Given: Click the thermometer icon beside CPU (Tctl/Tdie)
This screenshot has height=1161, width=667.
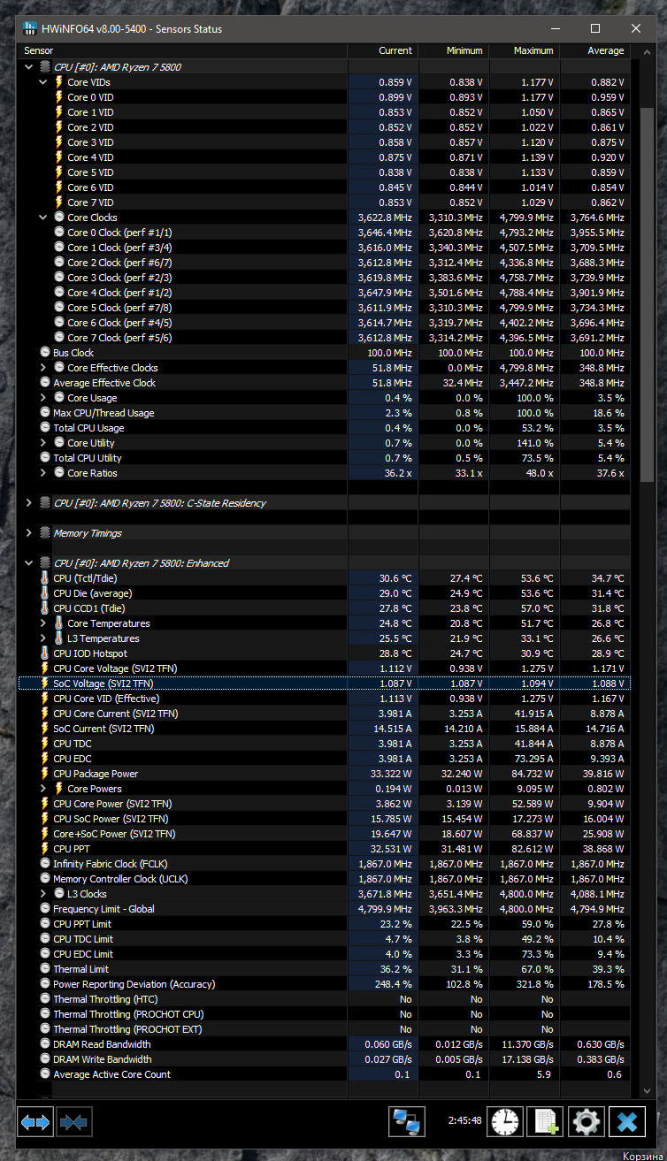Looking at the screenshot, I should [x=45, y=578].
